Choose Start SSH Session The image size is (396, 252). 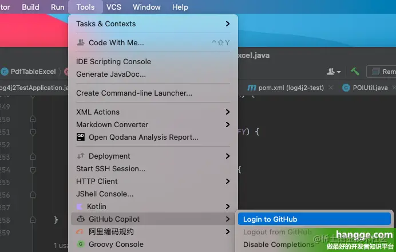pos(153,168)
